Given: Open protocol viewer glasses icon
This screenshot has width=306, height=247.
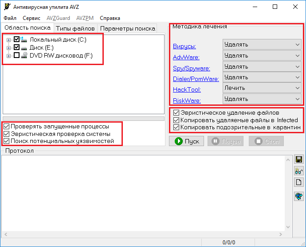Looking at the screenshot, I should click(x=299, y=171).
